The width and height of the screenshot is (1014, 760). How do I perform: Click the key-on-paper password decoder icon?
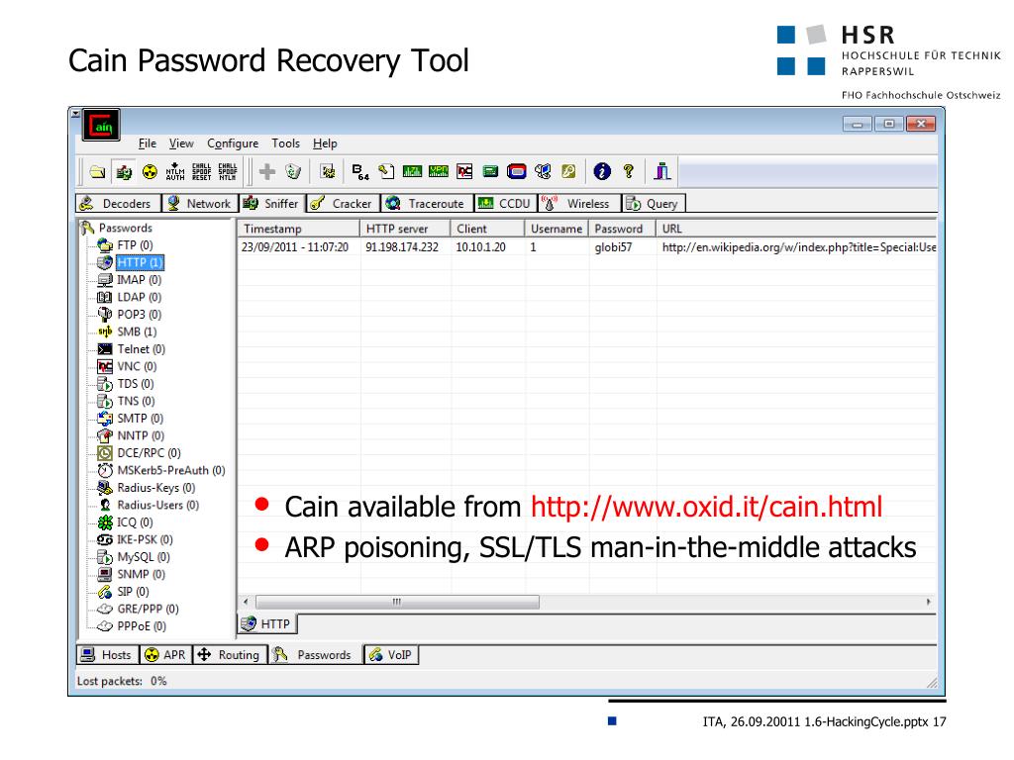[x=386, y=171]
